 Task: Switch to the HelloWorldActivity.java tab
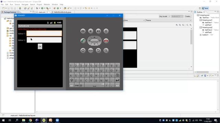coord(63,12)
